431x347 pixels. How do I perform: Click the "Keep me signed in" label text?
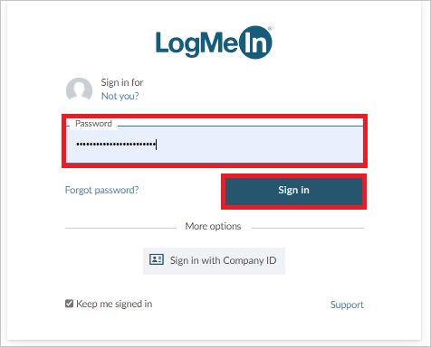pos(114,304)
